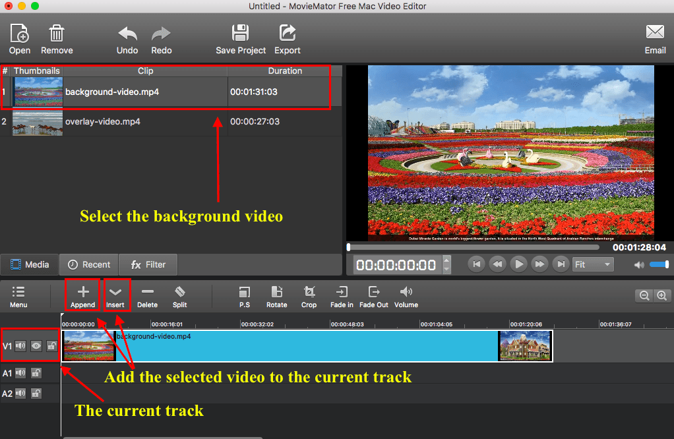Delete the selected timeline clip
This screenshot has width=674, height=439.
point(148,297)
